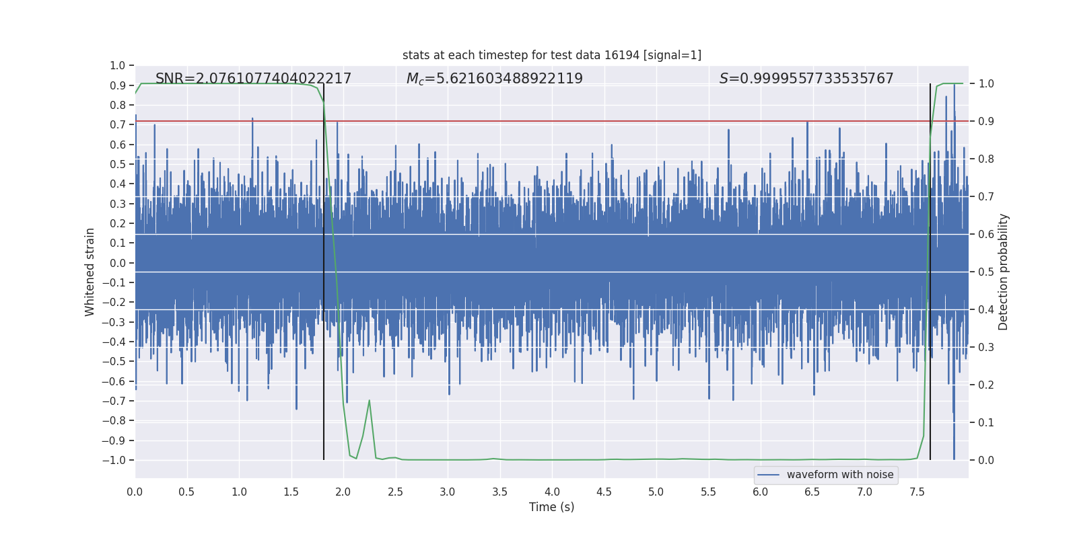Image resolution: width=1077 pixels, height=538 pixels.
Task: Click the first black vertical marker line
Action: tap(324, 272)
